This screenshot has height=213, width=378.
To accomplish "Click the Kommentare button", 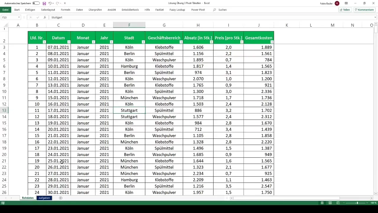I will tap(364, 10).
